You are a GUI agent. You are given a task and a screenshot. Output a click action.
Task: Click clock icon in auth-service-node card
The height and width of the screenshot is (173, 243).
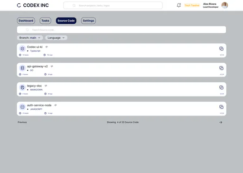[46, 113]
